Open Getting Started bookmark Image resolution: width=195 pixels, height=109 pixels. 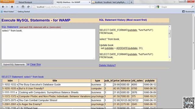tap(22, 12)
